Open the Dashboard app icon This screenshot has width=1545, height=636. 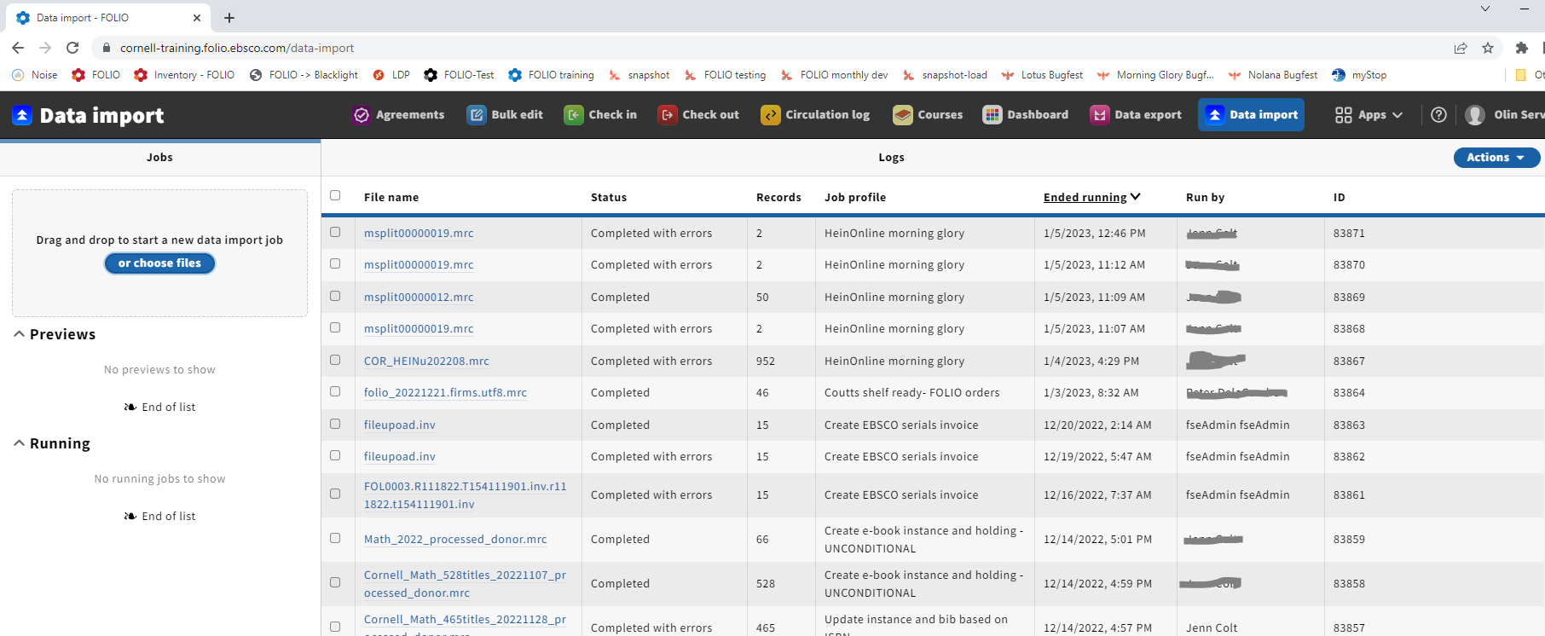coord(992,115)
